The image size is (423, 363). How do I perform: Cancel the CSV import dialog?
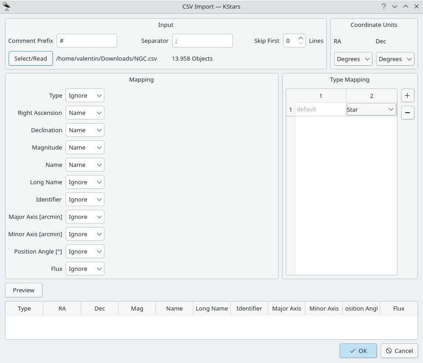tap(399, 351)
